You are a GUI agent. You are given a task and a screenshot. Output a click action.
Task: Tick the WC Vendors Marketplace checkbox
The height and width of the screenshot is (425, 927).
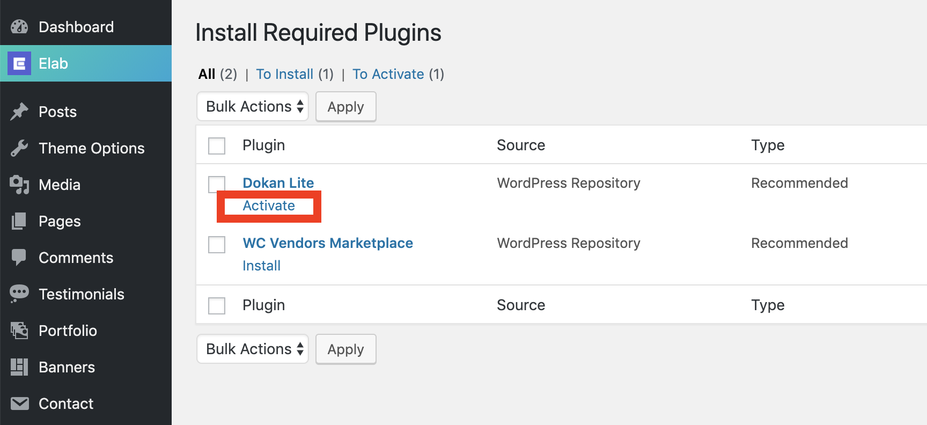(217, 244)
